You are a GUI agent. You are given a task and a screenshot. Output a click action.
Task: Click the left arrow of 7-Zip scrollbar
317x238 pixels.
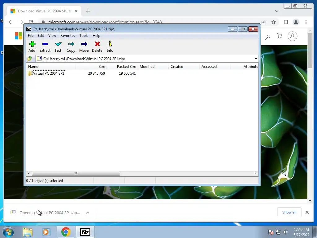[x=29, y=174]
